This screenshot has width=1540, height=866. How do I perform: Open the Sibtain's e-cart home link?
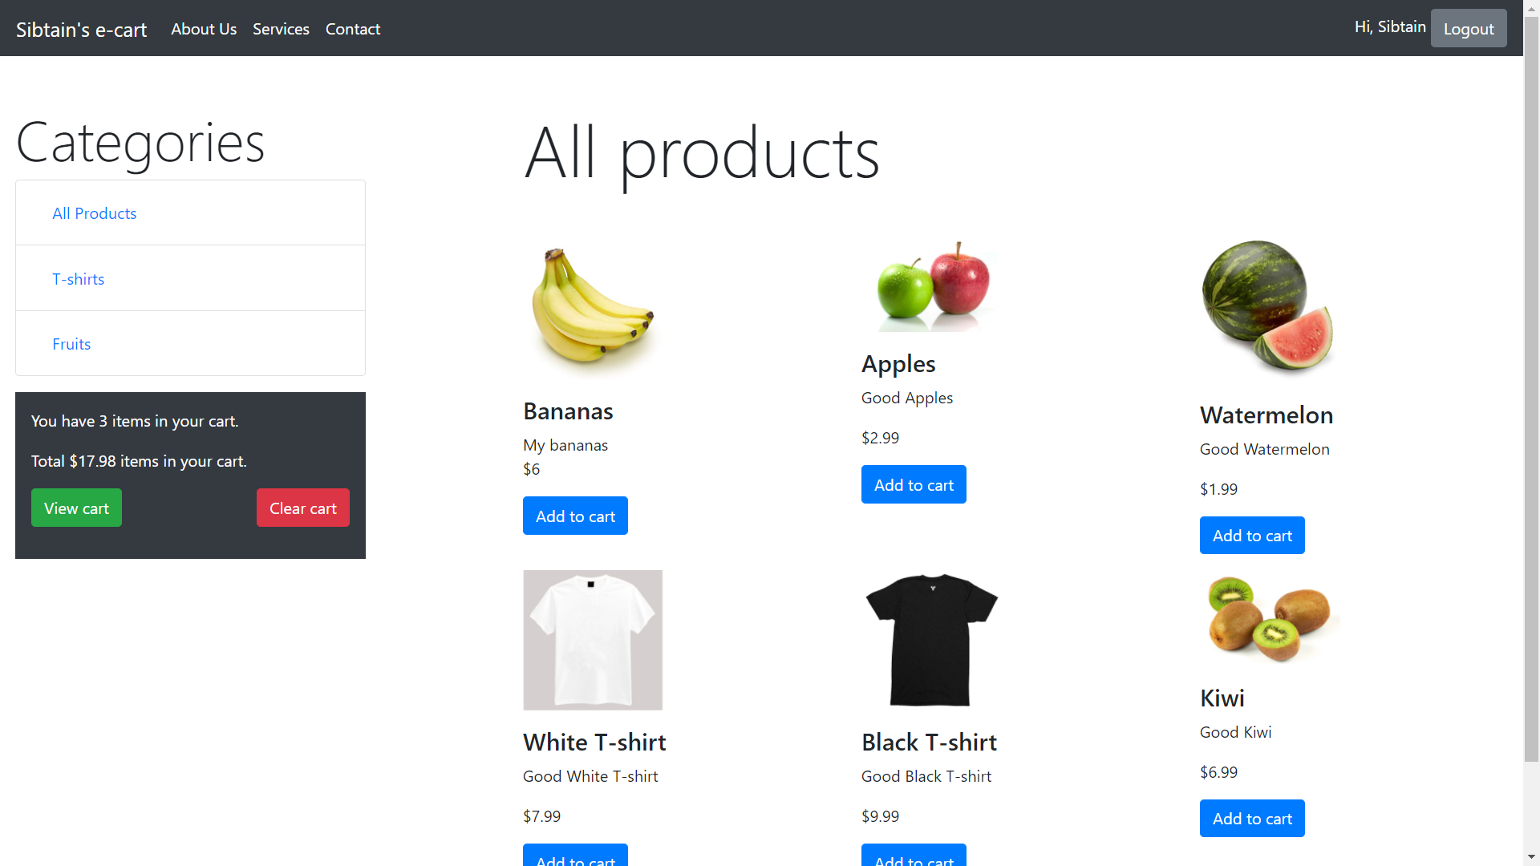(81, 30)
